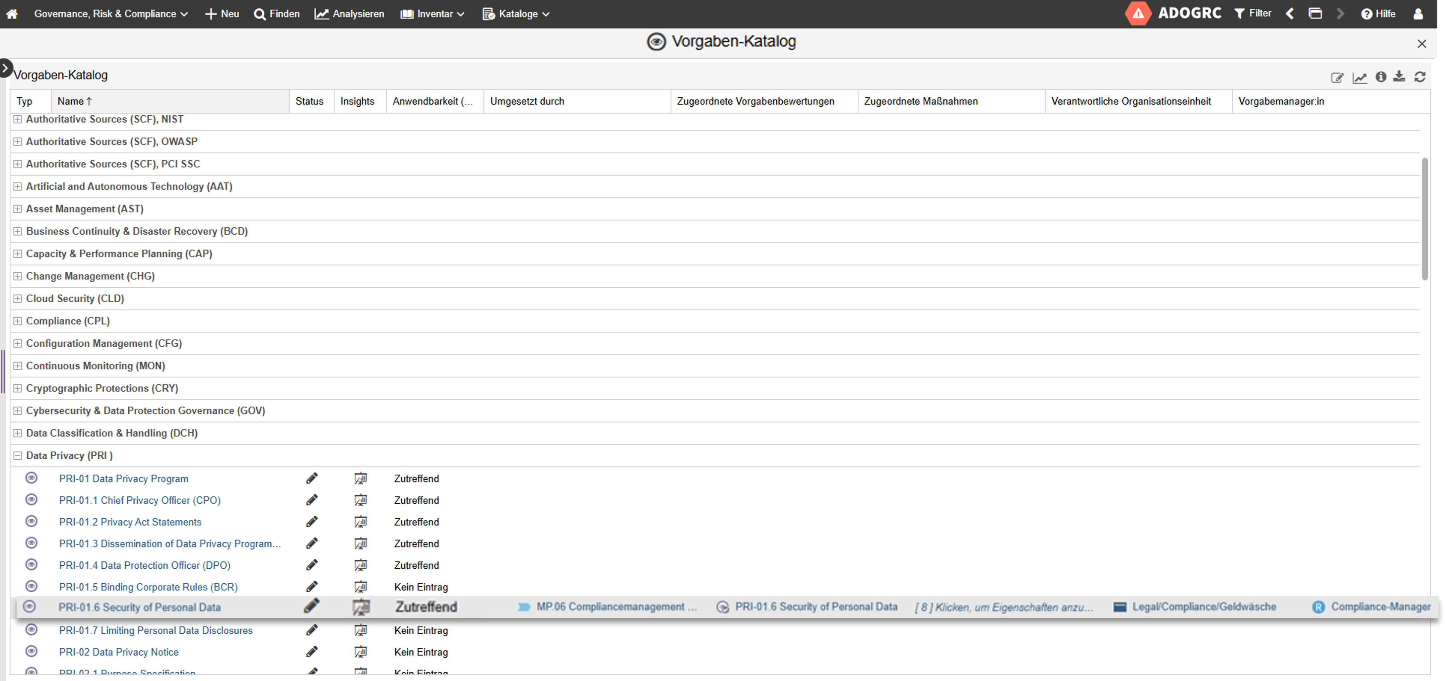Click eye icon for PRI-01.6 Security of Personal Data
This screenshot has width=1445, height=681.
pos(29,606)
